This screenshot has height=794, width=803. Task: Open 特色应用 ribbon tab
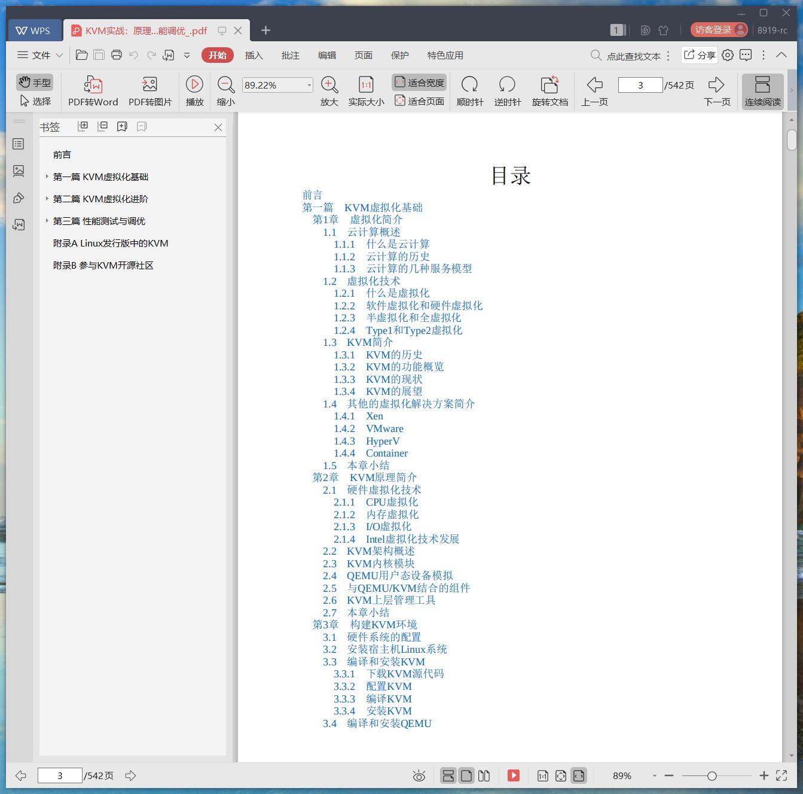445,55
